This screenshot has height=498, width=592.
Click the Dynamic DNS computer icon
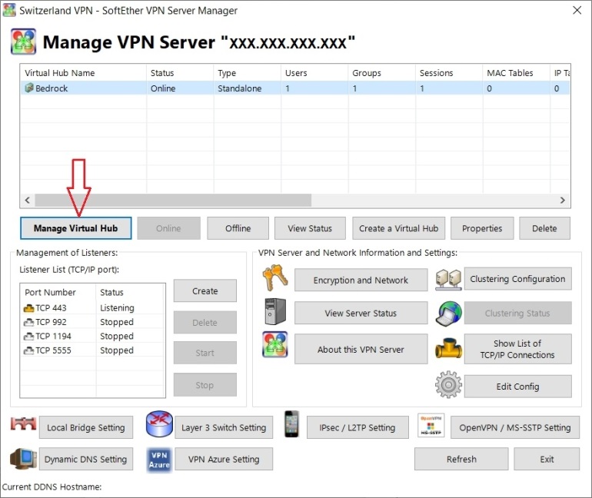(23, 459)
